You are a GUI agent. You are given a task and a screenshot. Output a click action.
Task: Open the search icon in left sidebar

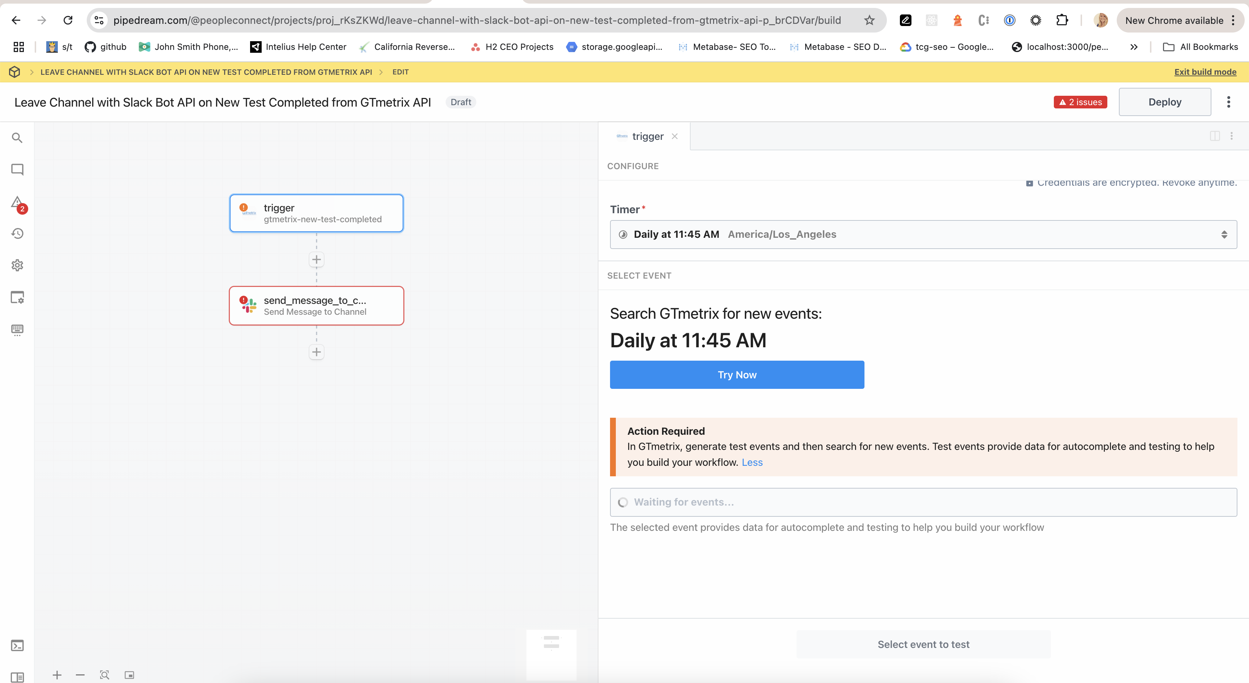17,138
